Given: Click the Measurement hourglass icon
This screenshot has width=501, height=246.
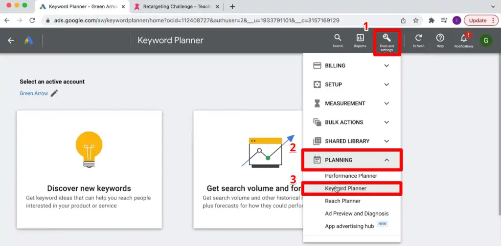Looking at the screenshot, I should [x=317, y=103].
